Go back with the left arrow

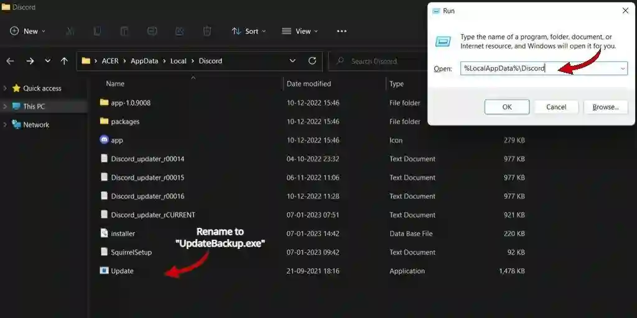(x=10, y=61)
